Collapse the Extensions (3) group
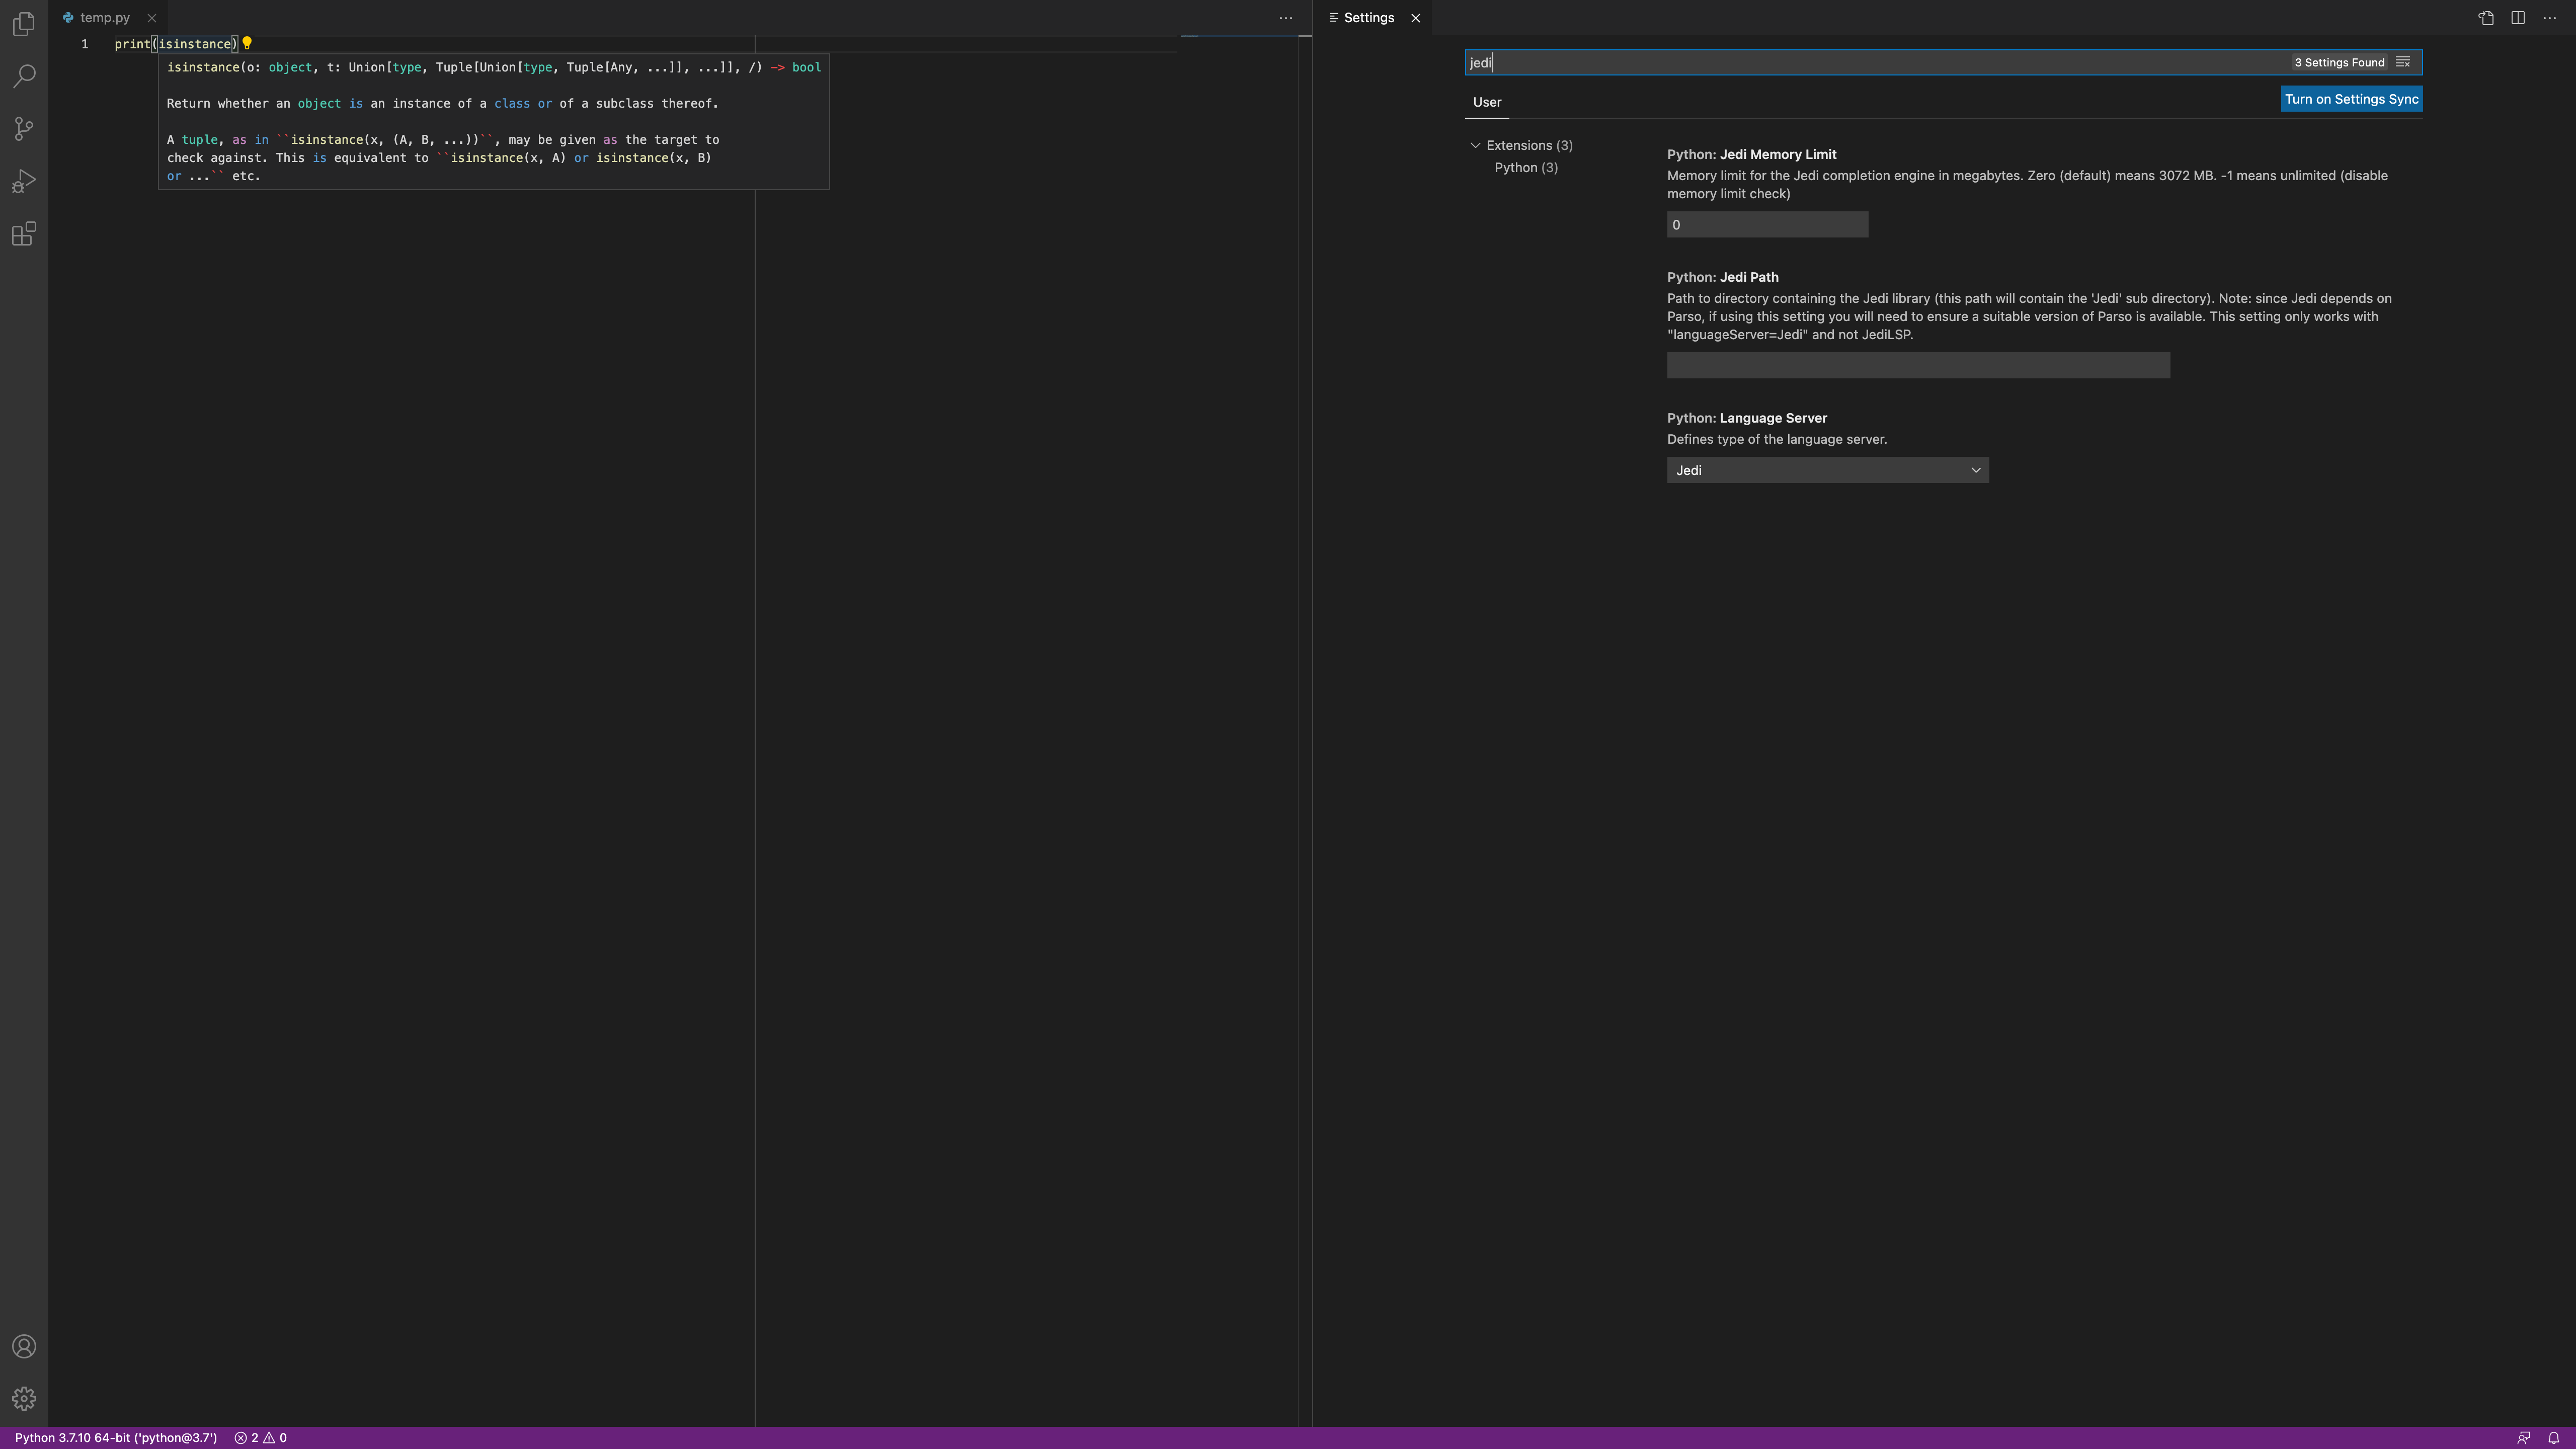Screen dimensions: 2576x1449 [x=1475, y=145]
